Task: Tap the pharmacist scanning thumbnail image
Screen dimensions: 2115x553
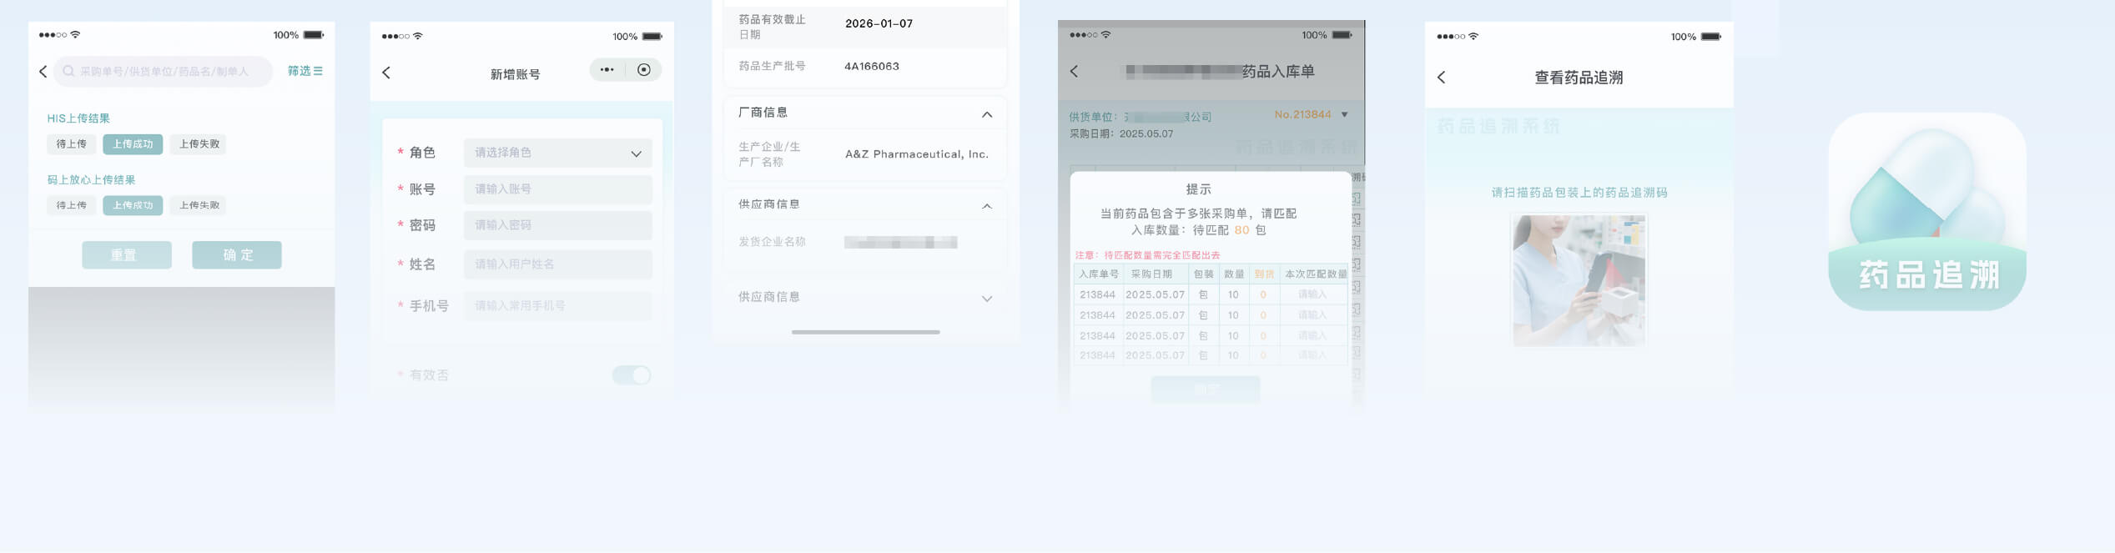Action: tap(1579, 280)
